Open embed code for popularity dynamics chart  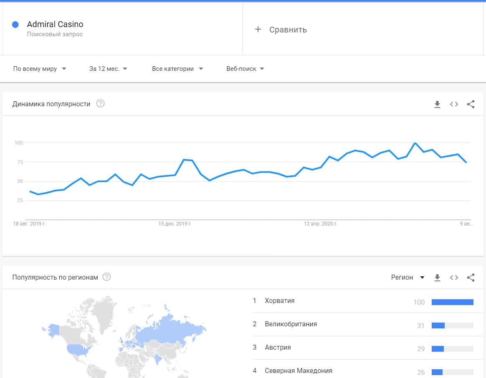tap(454, 104)
